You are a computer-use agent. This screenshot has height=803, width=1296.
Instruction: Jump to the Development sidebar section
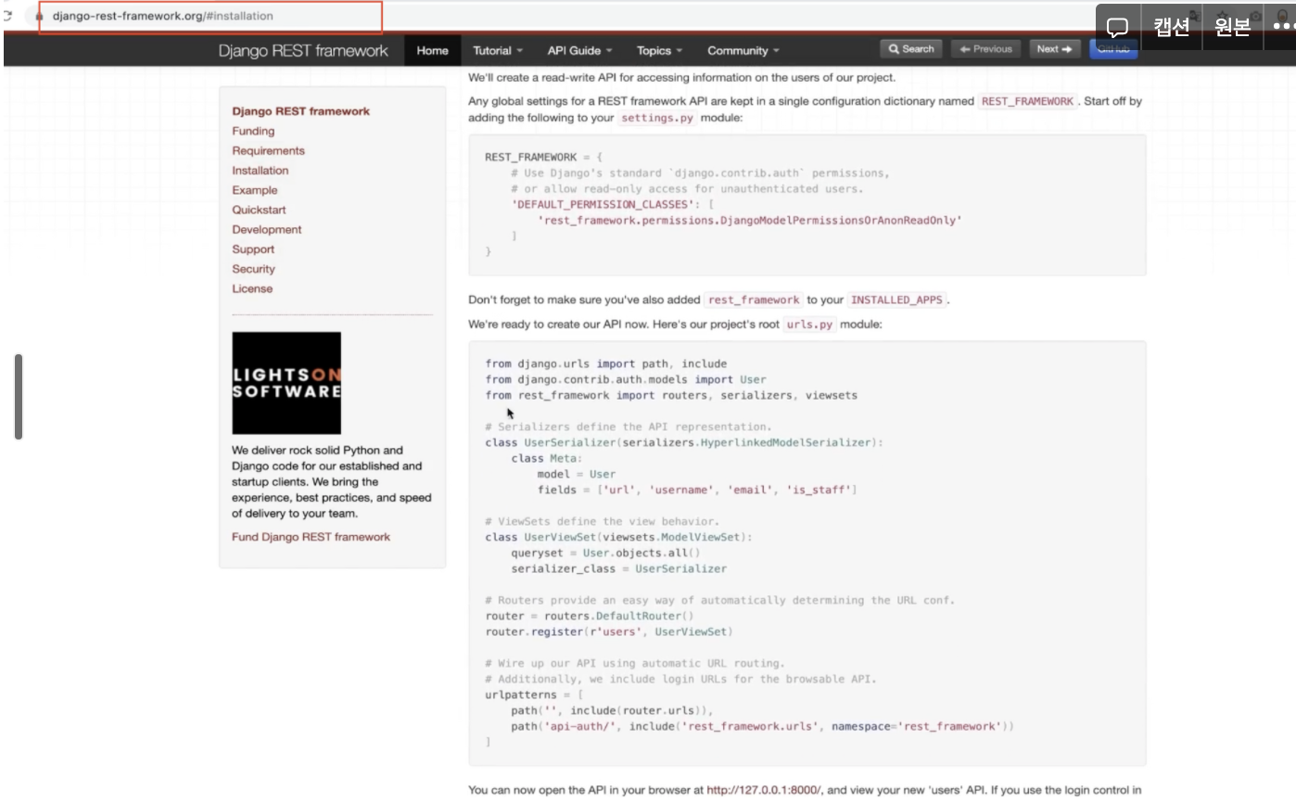[x=266, y=229]
